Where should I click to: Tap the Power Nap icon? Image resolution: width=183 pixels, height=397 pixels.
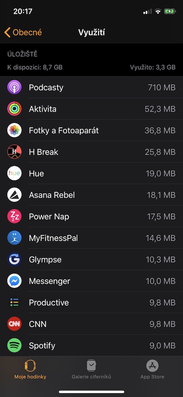click(x=14, y=217)
